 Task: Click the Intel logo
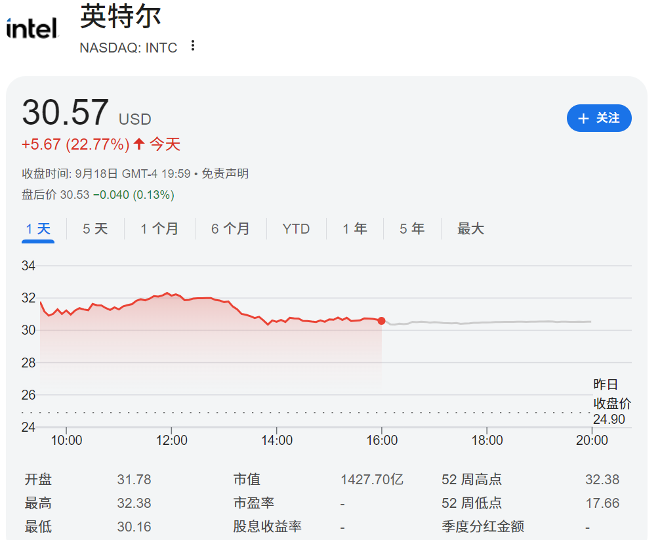(x=32, y=28)
